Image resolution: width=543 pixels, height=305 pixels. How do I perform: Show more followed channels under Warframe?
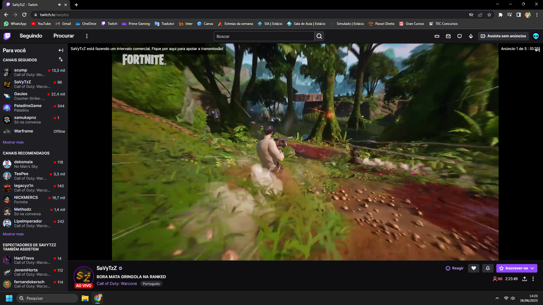tap(13, 142)
